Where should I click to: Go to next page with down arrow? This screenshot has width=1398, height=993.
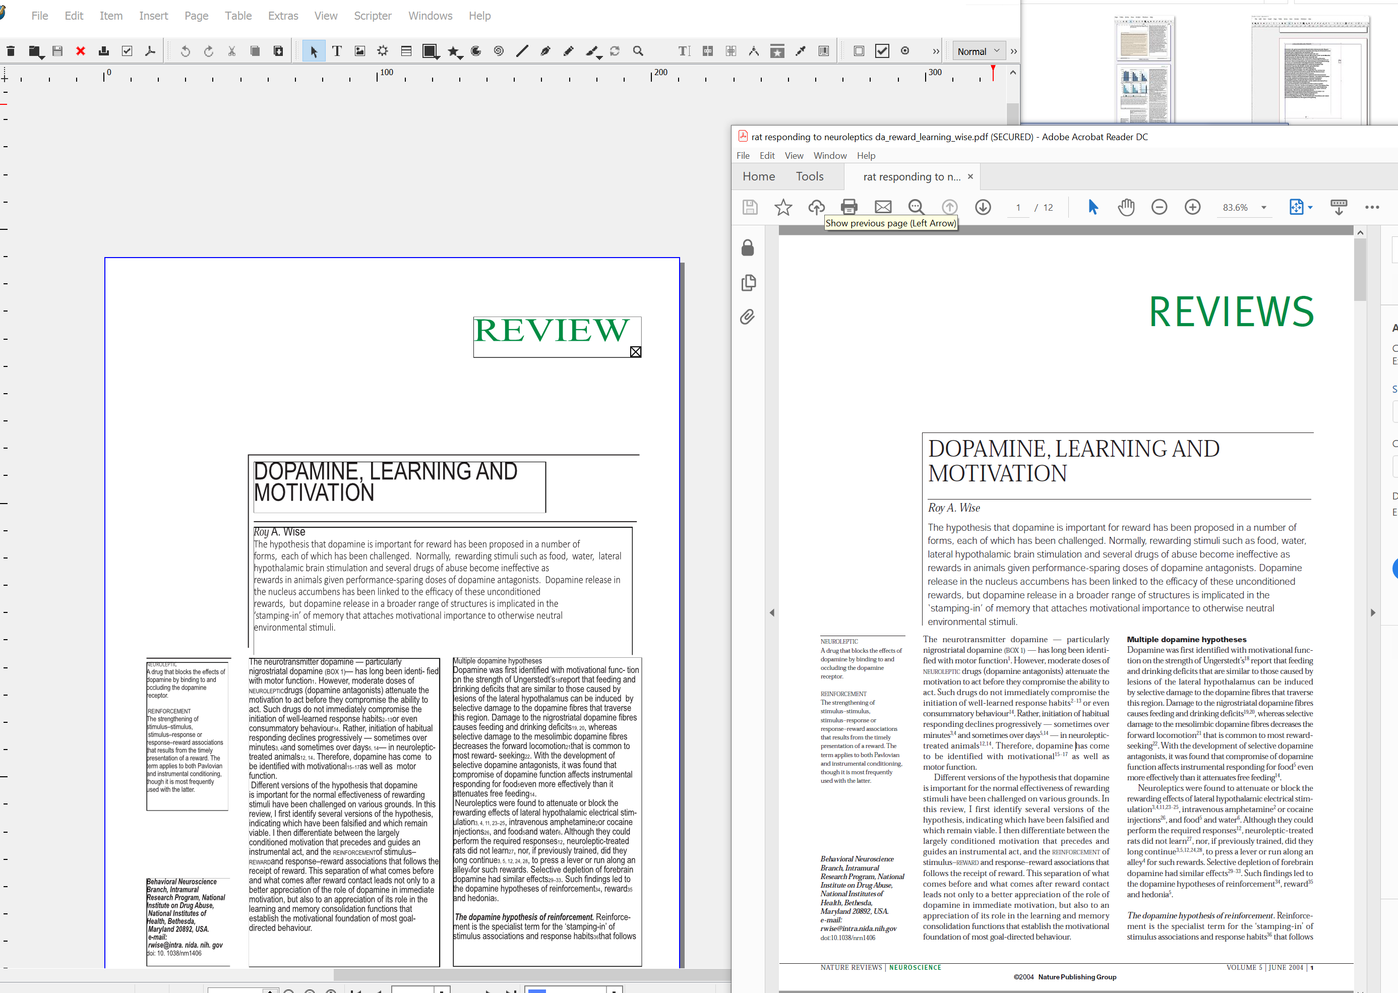(x=983, y=207)
